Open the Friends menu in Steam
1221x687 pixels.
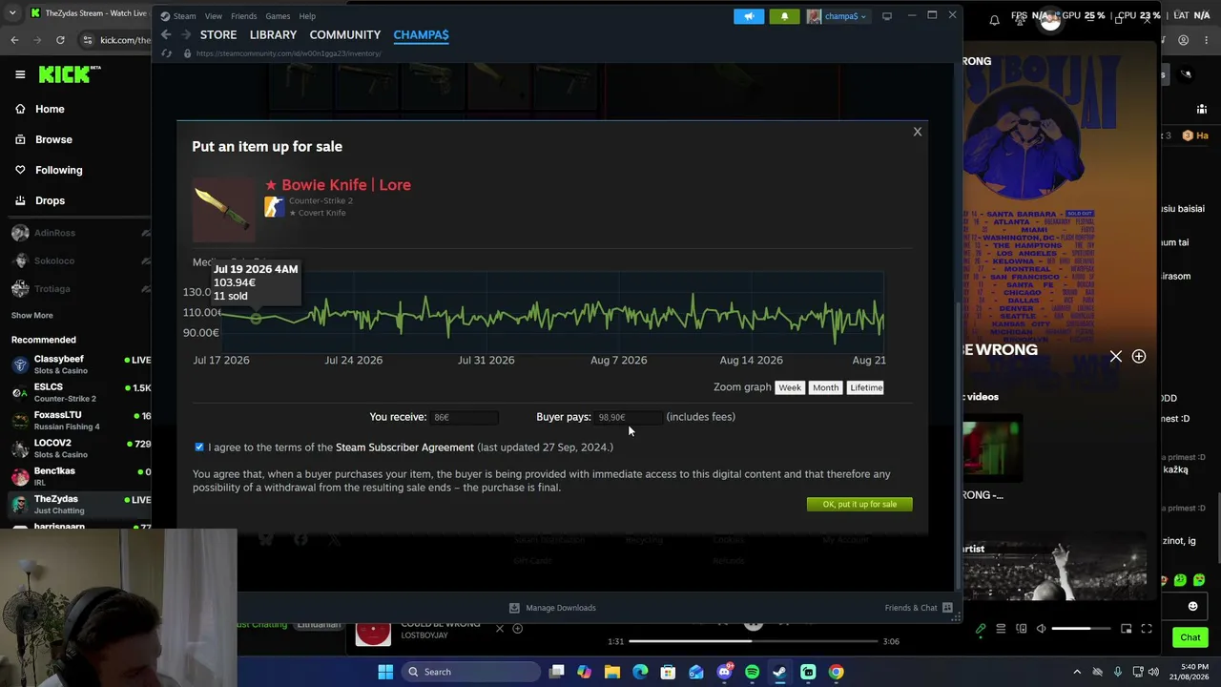pyautogui.click(x=243, y=16)
